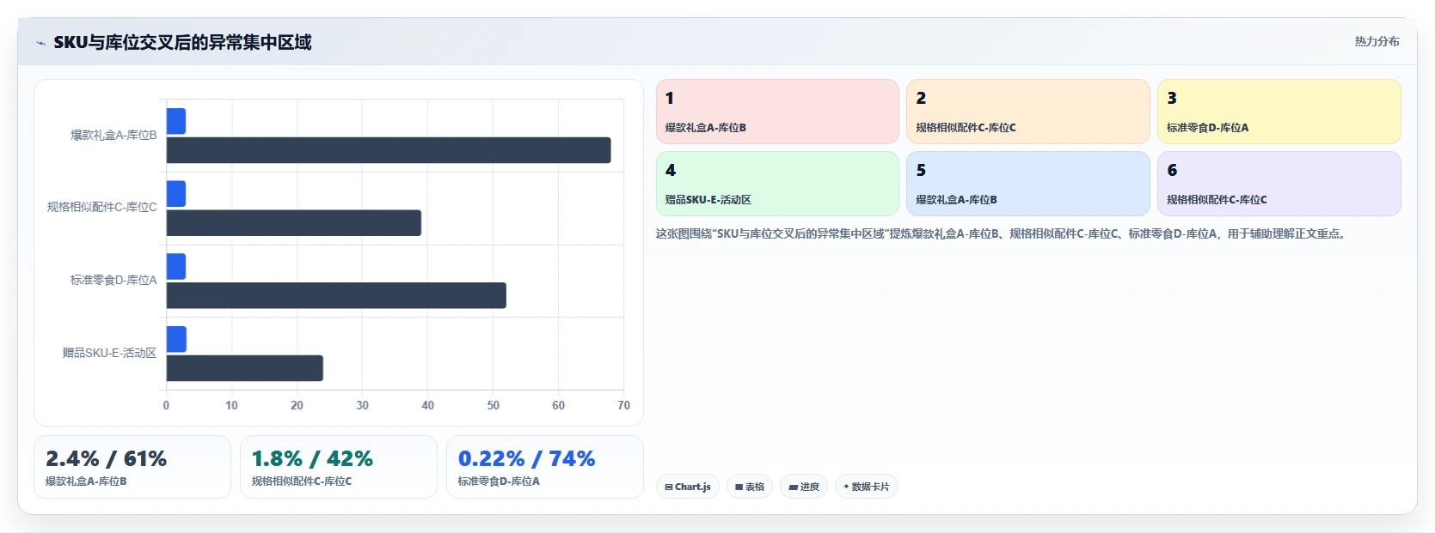This screenshot has height=533, width=1435.
Task: Select the 进度 tag label
Action: (x=810, y=487)
